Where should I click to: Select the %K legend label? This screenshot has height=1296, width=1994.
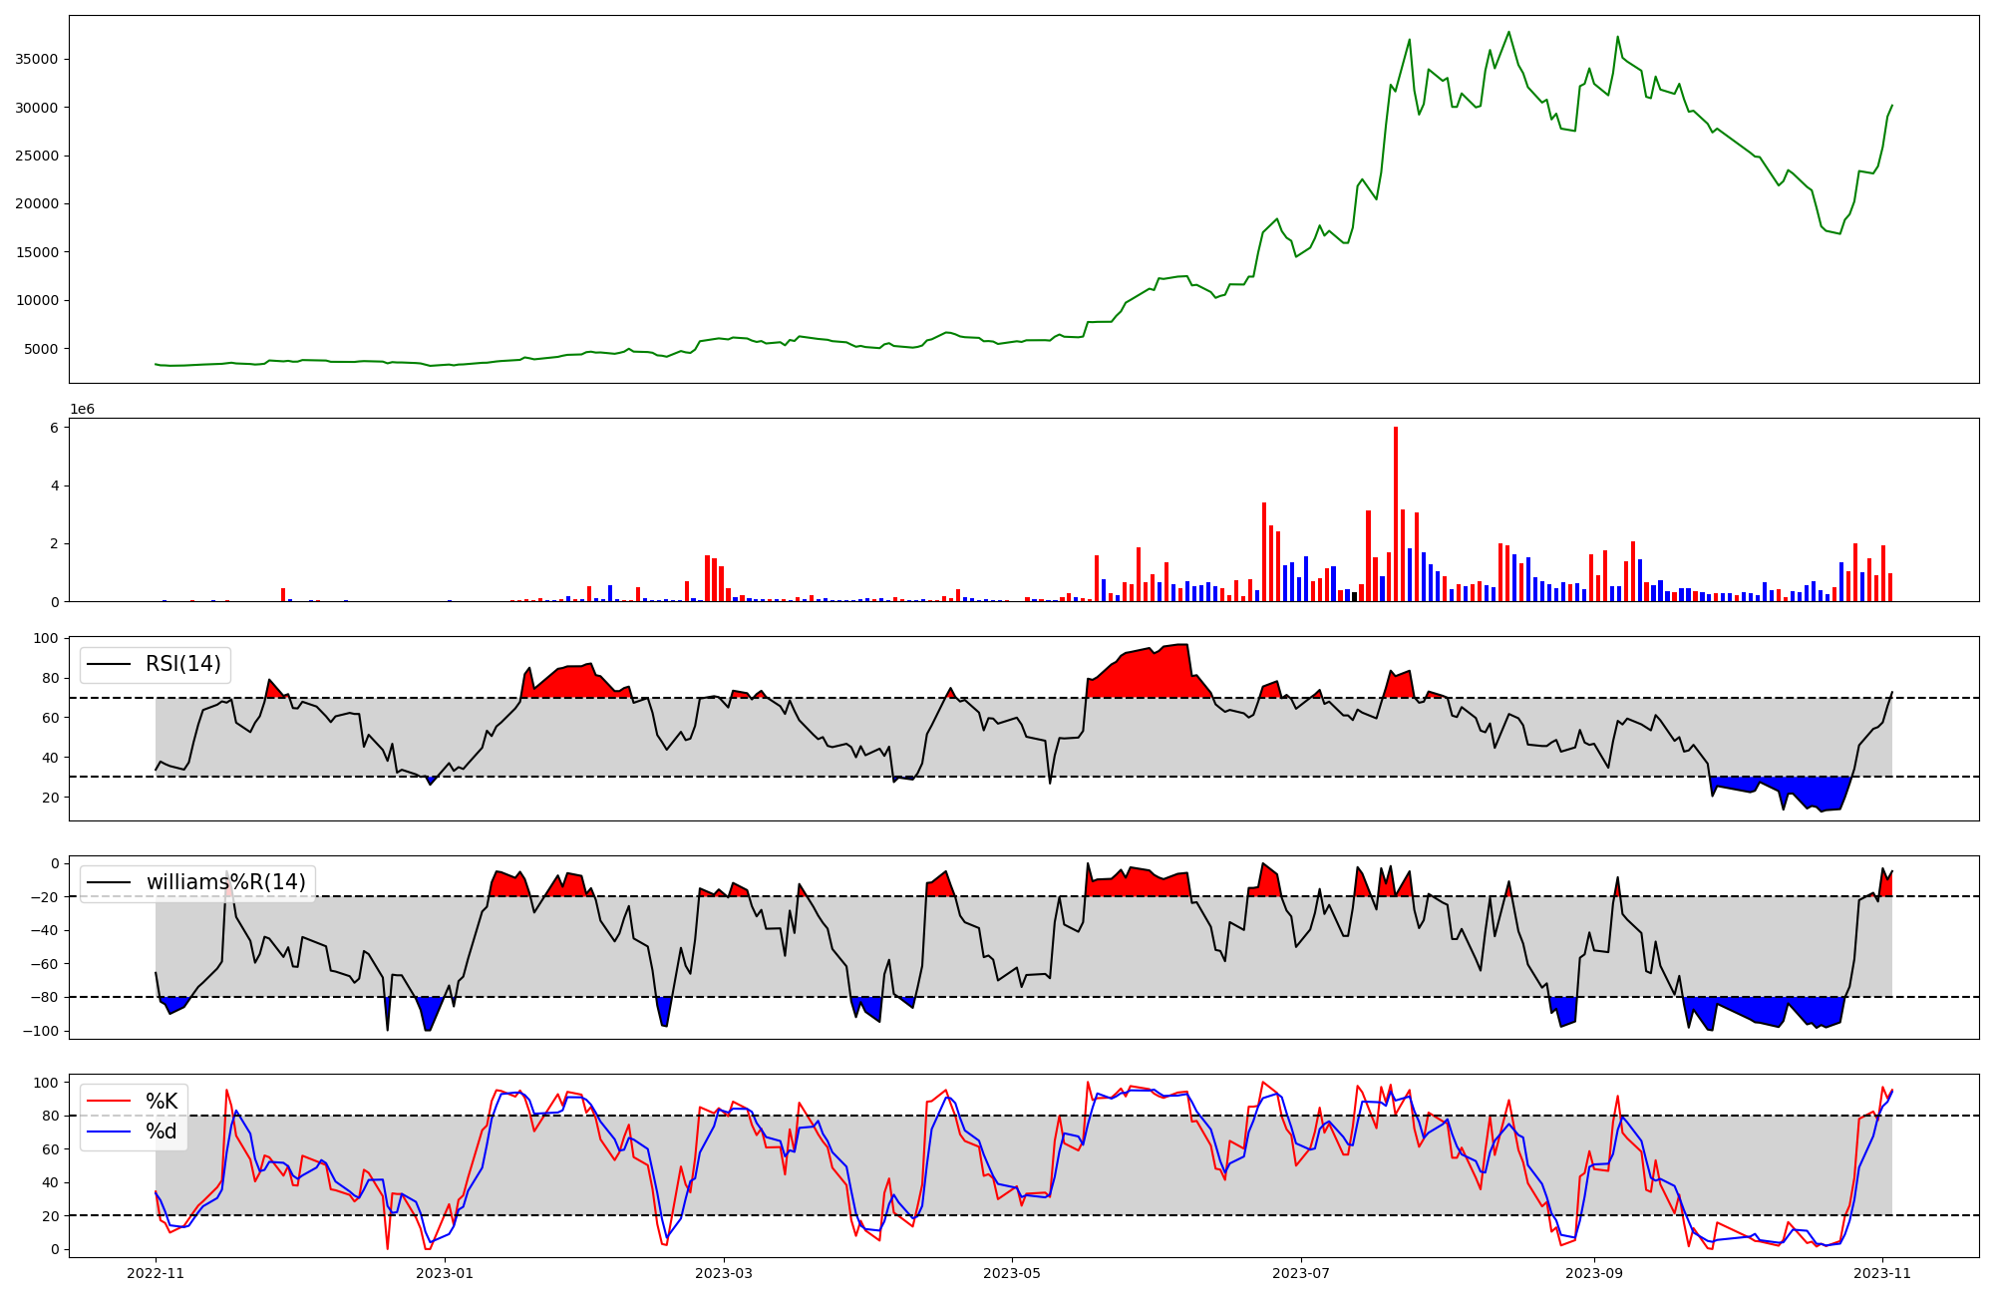(162, 1102)
